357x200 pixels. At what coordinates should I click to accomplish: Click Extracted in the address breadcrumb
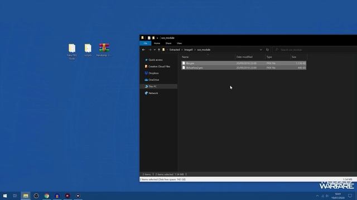(x=175, y=49)
